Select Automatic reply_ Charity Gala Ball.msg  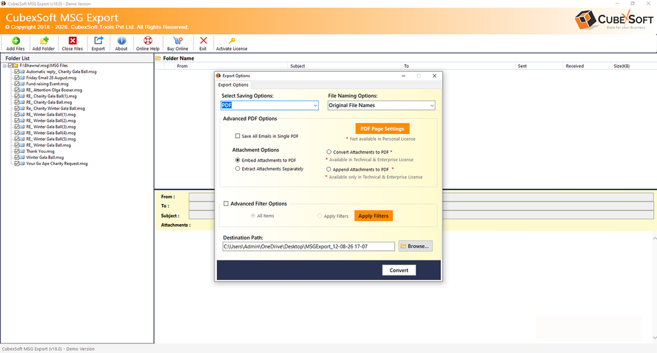(x=61, y=72)
